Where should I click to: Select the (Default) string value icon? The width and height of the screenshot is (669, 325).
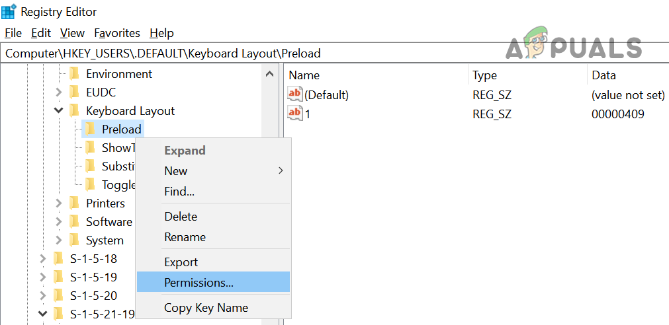pos(294,94)
